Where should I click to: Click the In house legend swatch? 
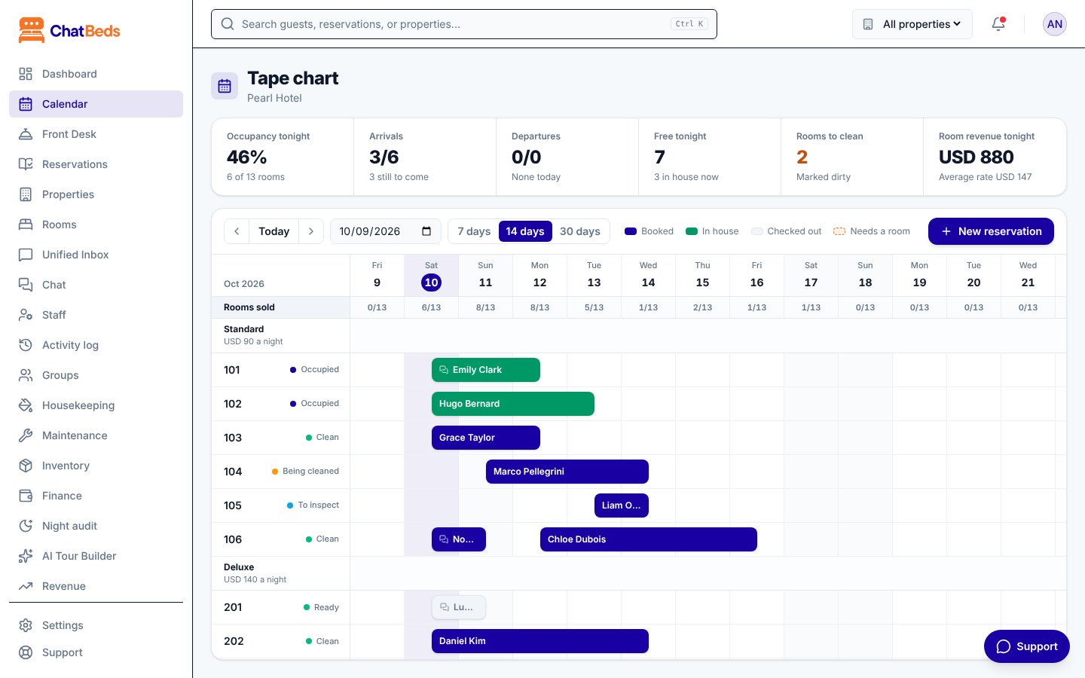tap(692, 231)
